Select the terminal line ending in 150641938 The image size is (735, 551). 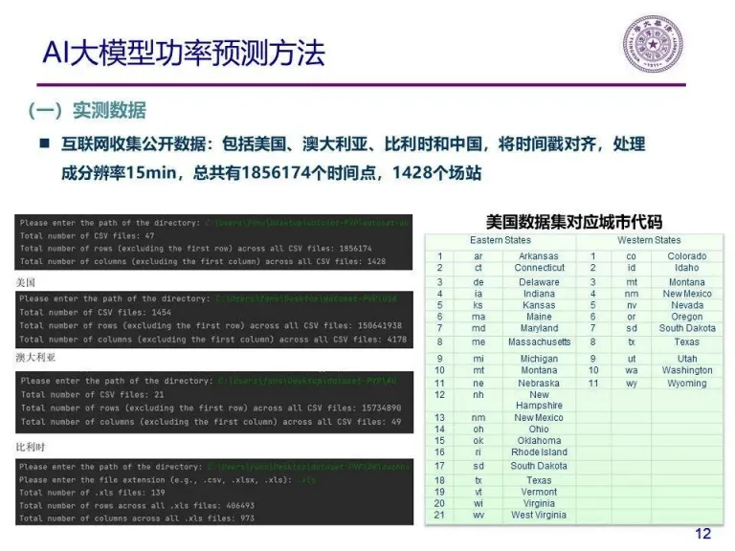(211, 325)
